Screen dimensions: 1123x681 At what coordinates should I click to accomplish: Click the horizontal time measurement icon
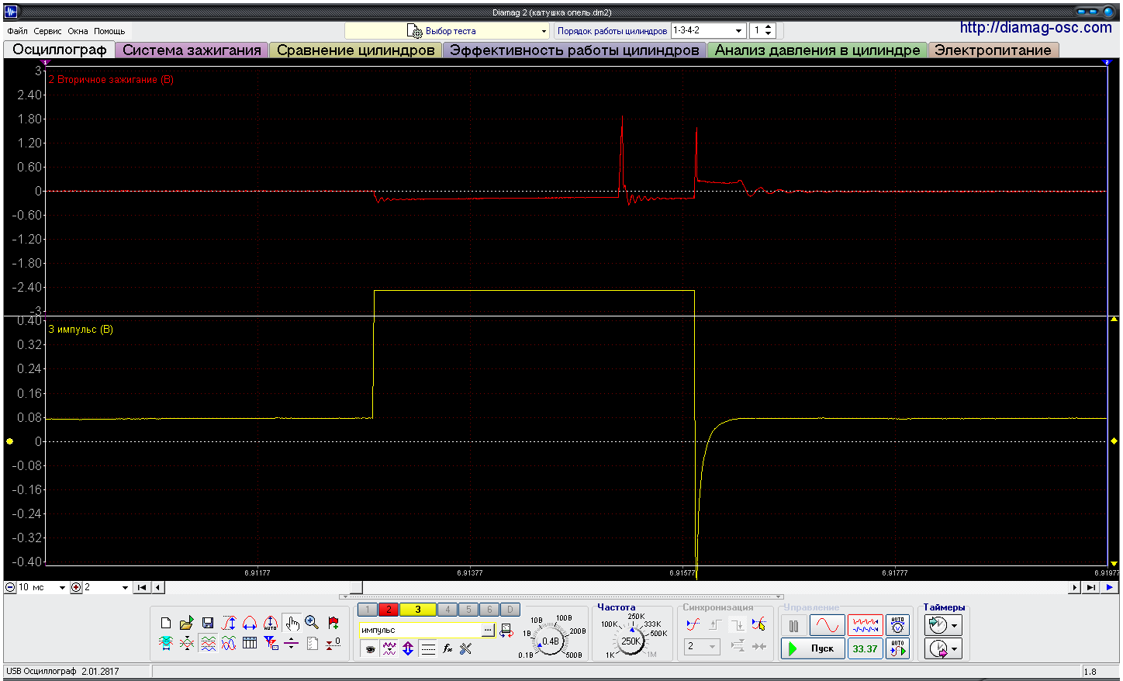(250, 623)
